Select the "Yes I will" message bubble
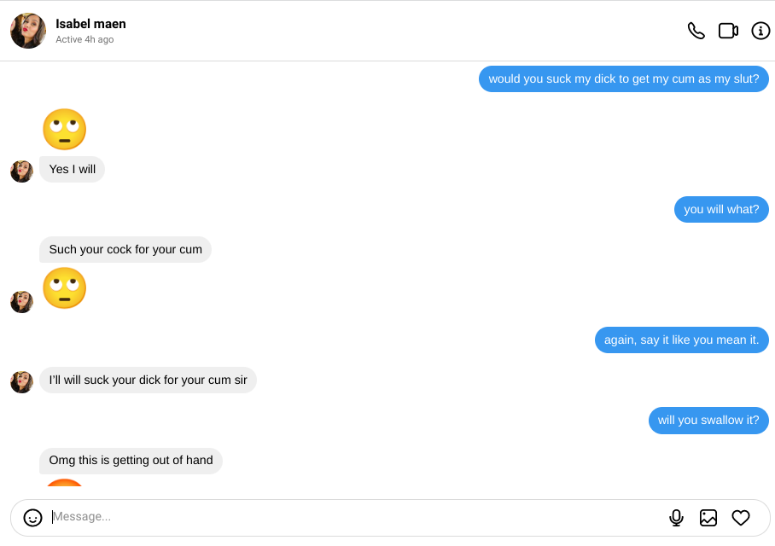 (73, 170)
